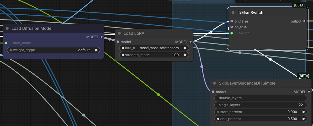Click the model input socket on Load LoRA
The width and height of the screenshot is (313, 126).
coord(118,42)
